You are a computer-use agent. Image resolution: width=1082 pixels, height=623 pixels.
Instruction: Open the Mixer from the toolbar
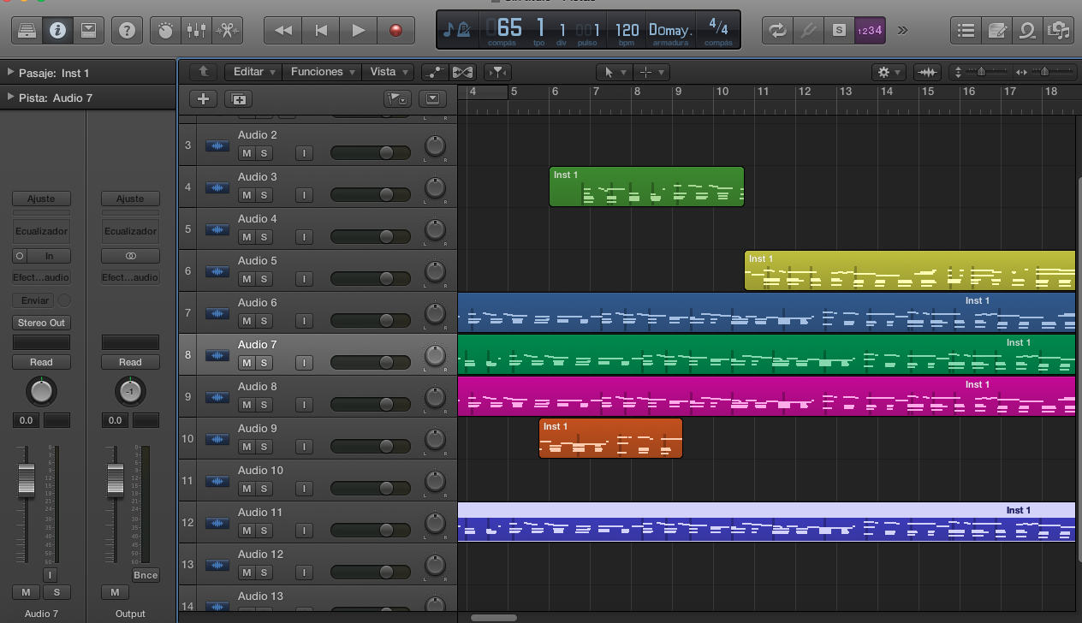pyautogui.click(x=196, y=31)
